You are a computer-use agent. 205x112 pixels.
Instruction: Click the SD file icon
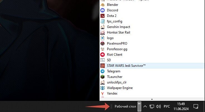pyautogui.click(x=102, y=60)
